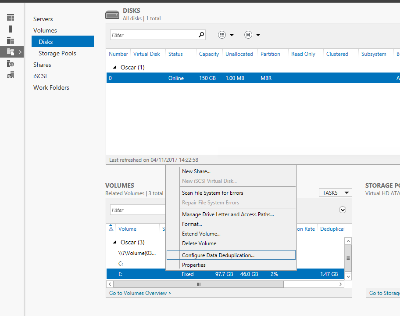This screenshot has width=400, height=316.
Task: Expand the Volumes filter options chevron
Action: point(343,210)
